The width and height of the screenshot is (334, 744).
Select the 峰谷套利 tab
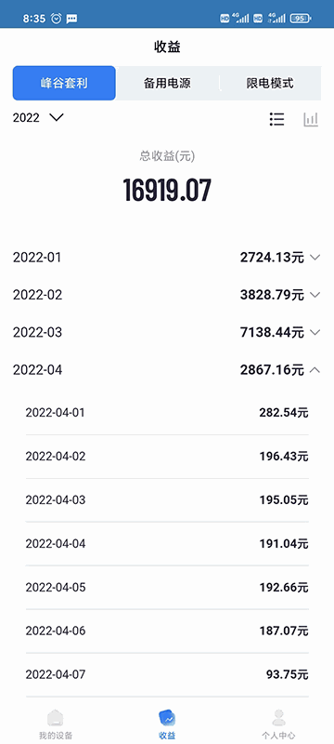pyautogui.click(x=64, y=83)
